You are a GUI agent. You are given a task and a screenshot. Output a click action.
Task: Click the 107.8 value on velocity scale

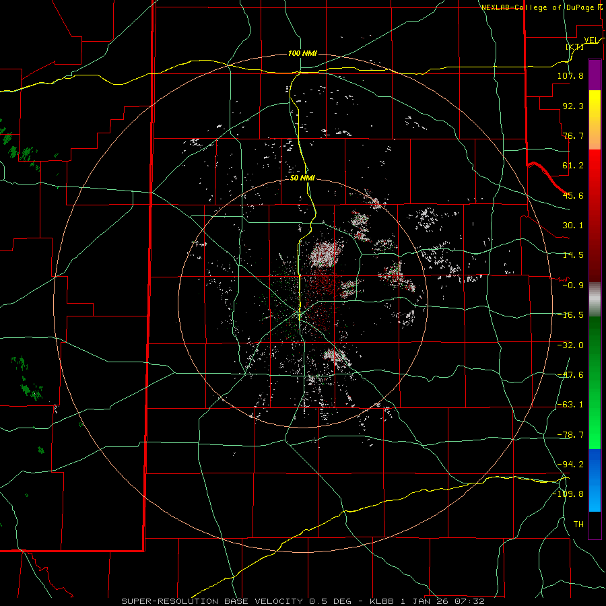[570, 75]
